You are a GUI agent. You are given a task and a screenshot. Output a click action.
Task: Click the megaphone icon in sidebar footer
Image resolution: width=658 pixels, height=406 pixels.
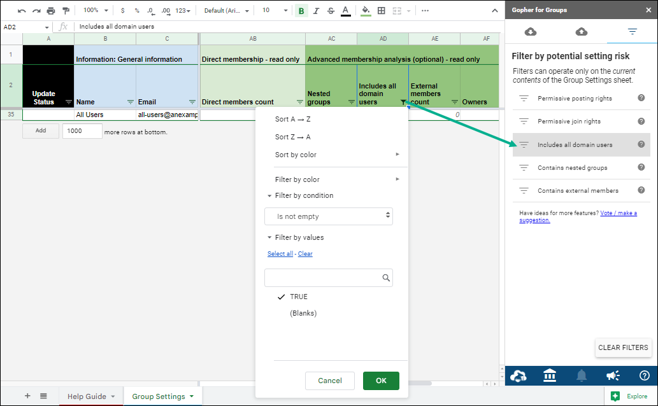613,376
